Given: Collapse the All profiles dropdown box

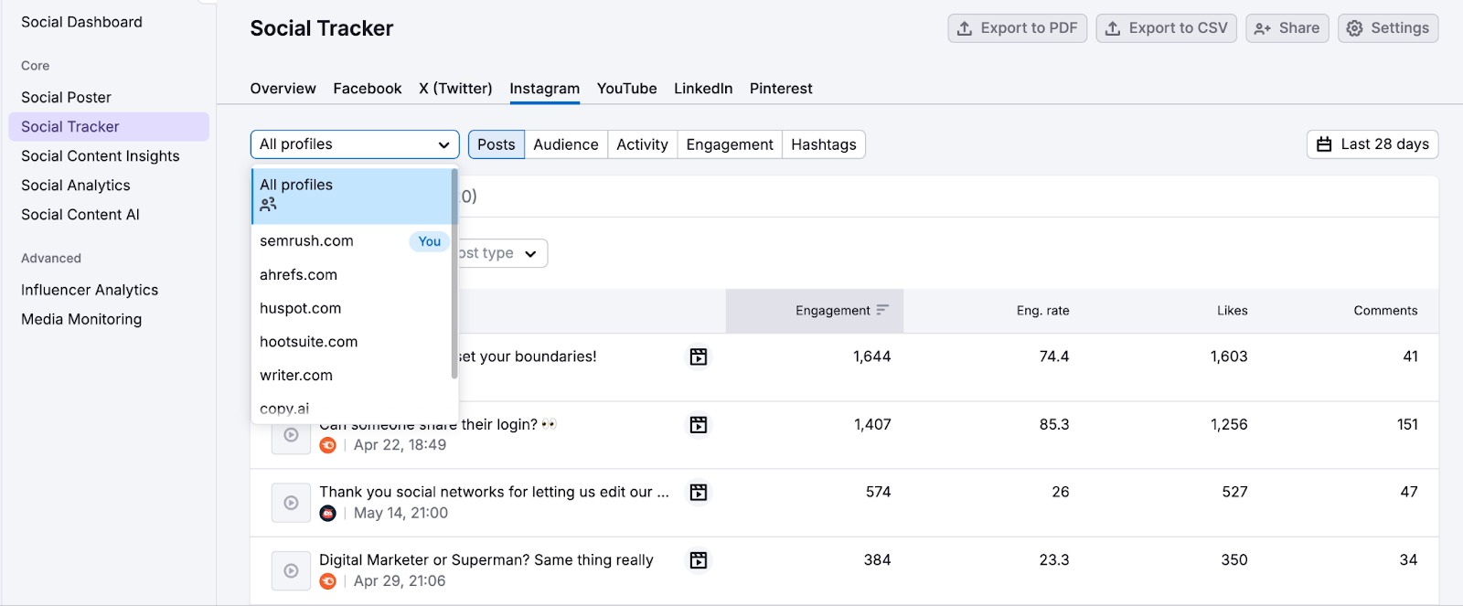Looking at the screenshot, I should tap(355, 144).
